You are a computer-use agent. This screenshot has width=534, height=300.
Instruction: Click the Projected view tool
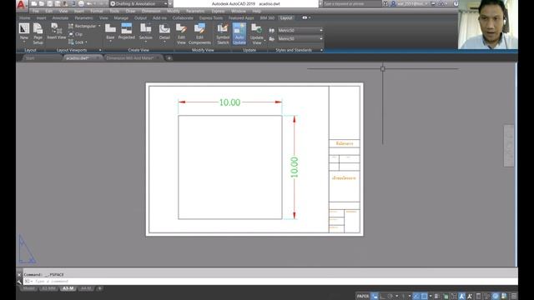click(x=127, y=32)
